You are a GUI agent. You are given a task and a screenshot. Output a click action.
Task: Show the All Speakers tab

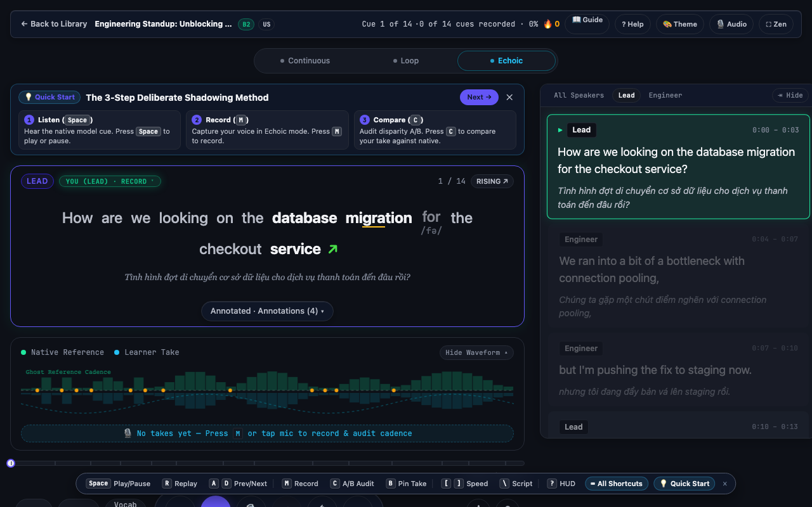(579, 96)
